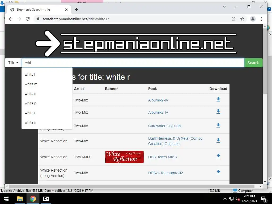This screenshot has width=272, height=204.
Task: Download the DDRei-Tournamix-02 song
Action: click(x=218, y=172)
